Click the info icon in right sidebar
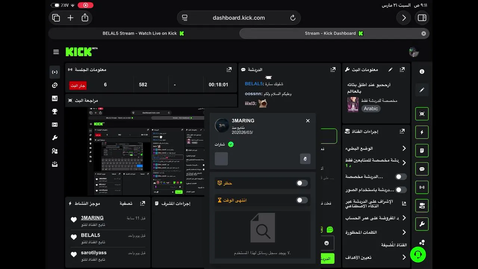 click(422, 71)
